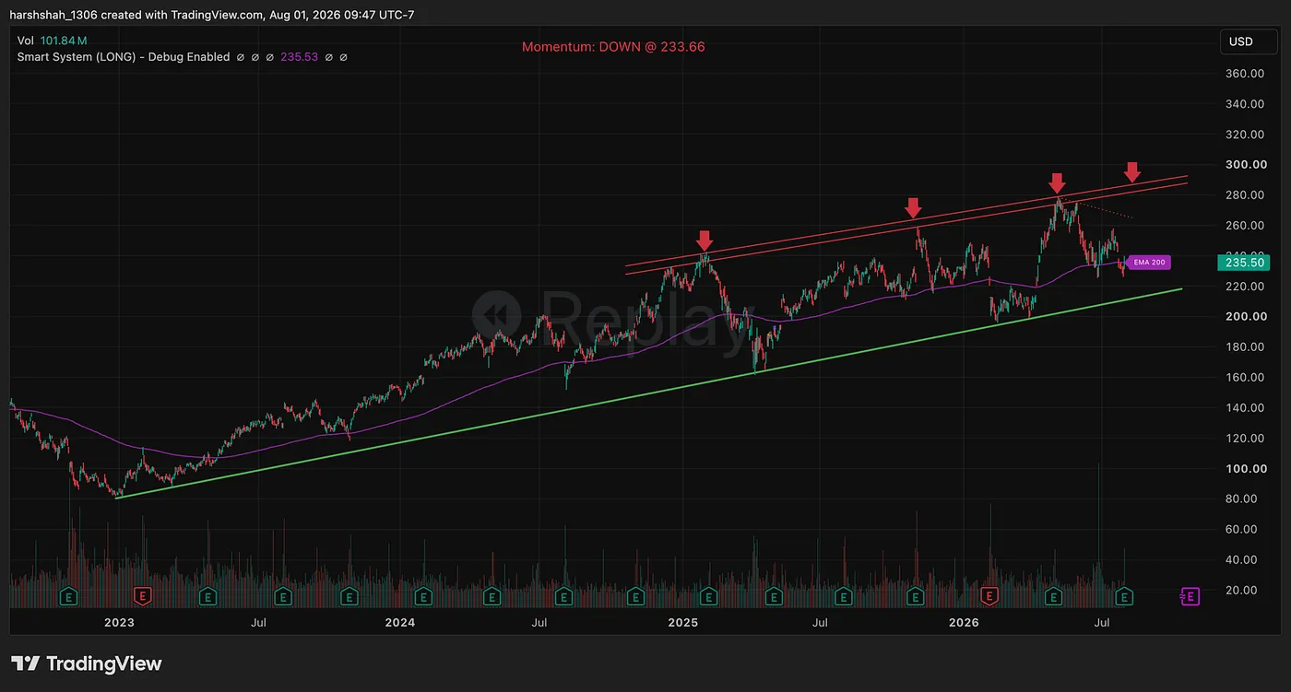Select the Smart System (LONG) indicator legend

tap(124, 57)
